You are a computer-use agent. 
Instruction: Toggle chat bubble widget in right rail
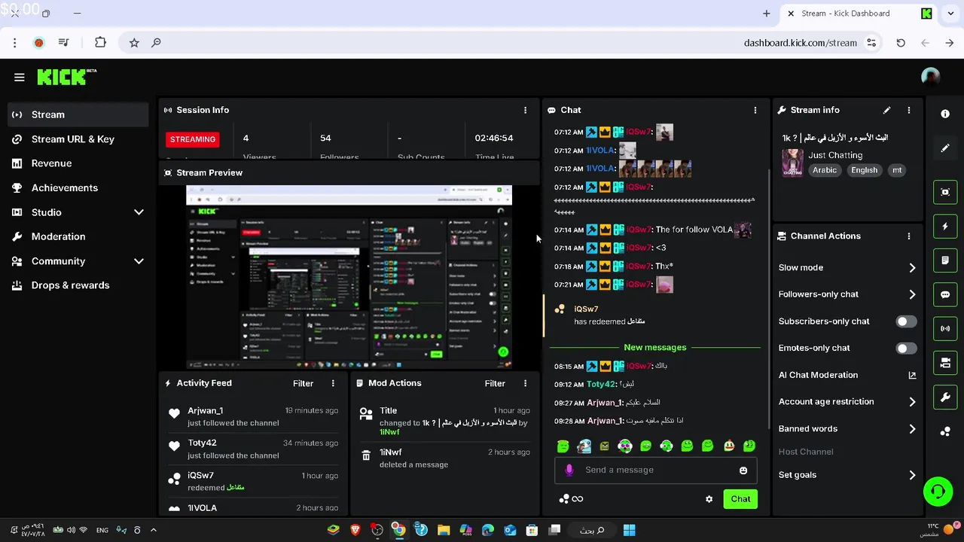[x=945, y=294]
